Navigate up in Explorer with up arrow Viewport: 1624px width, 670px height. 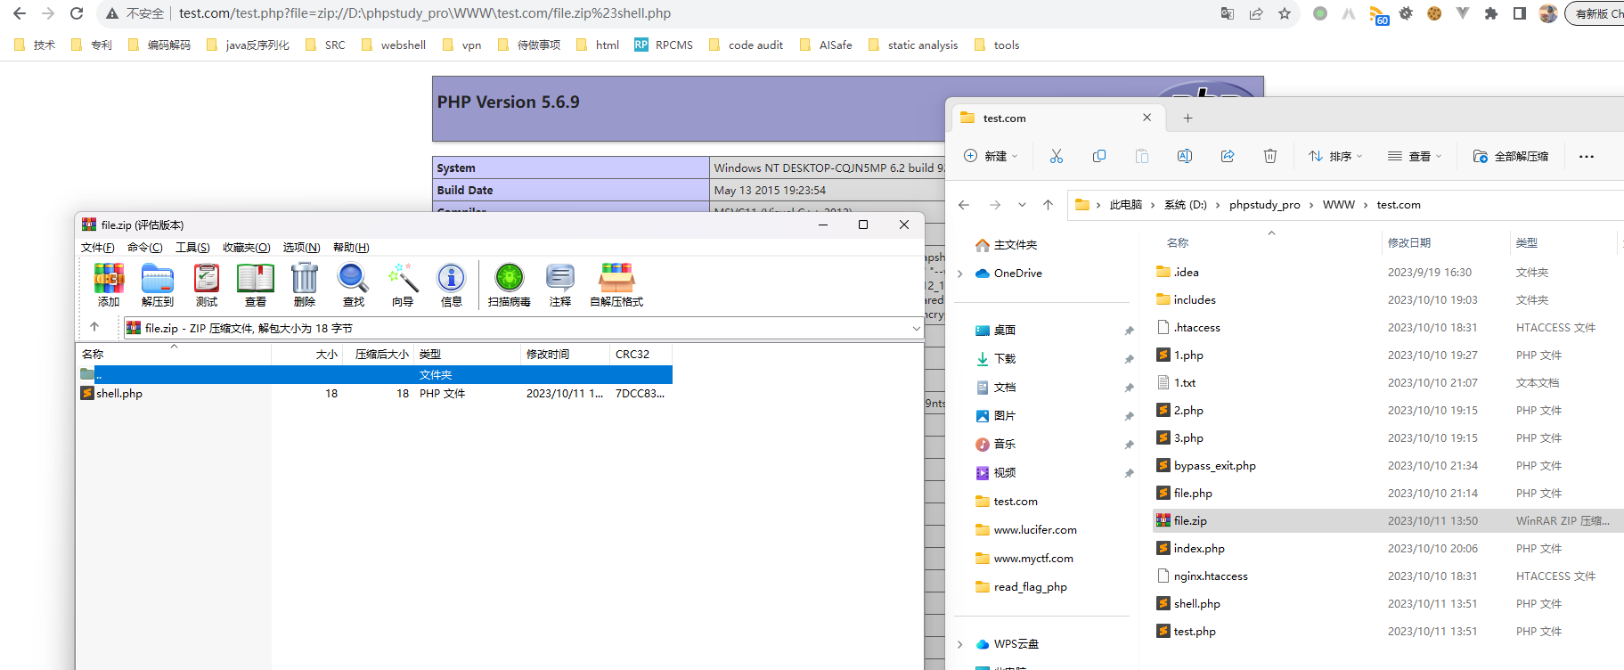1049,205
